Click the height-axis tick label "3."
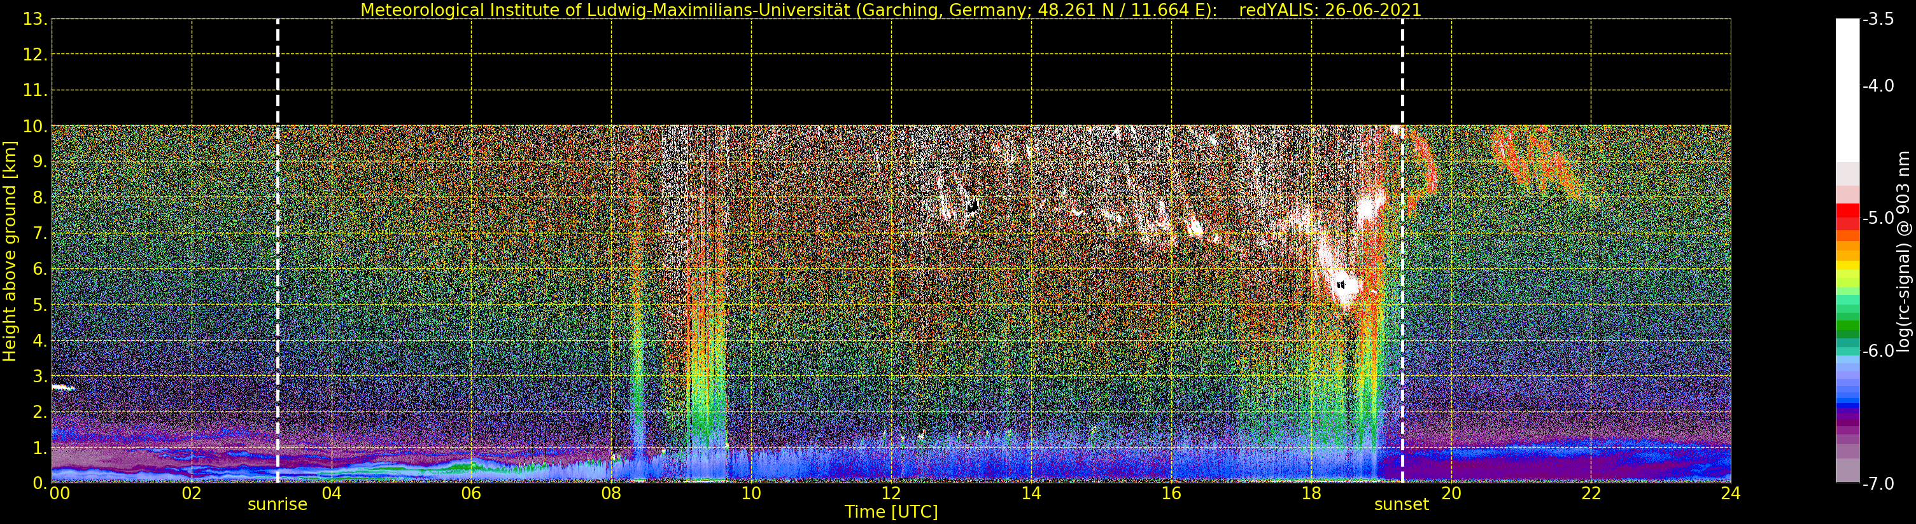The height and width of the screenshot is (524, 1916). 39,377
